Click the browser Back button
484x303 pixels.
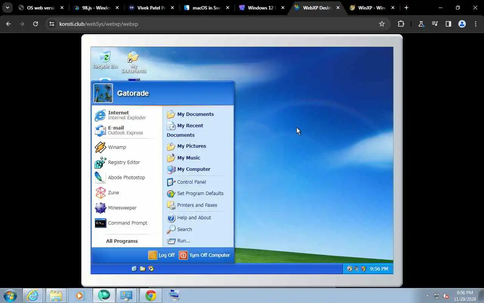pyautogui.click(x=8, y=24)
